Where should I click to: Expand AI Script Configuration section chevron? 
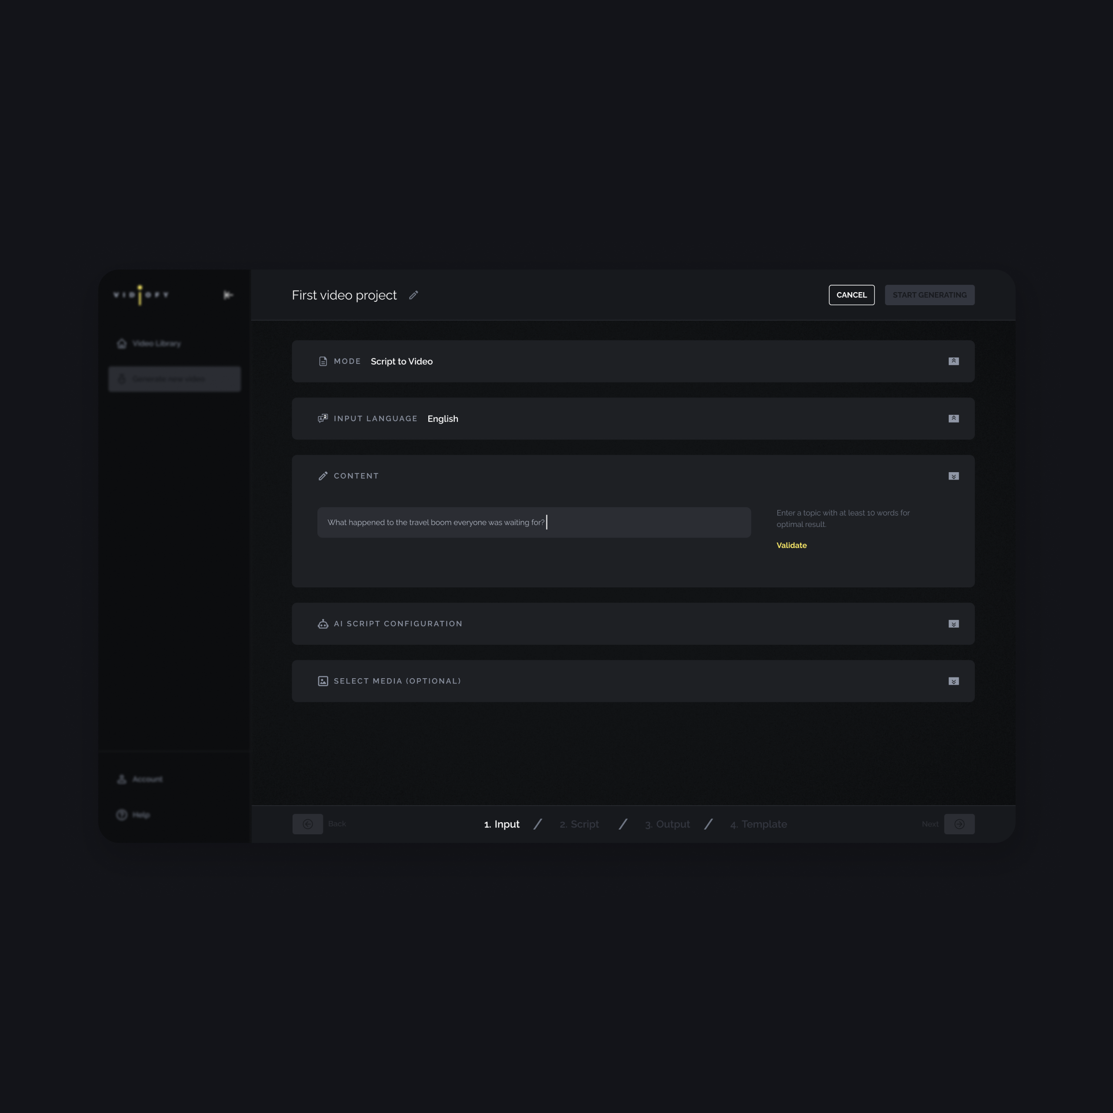pos(953,624)
